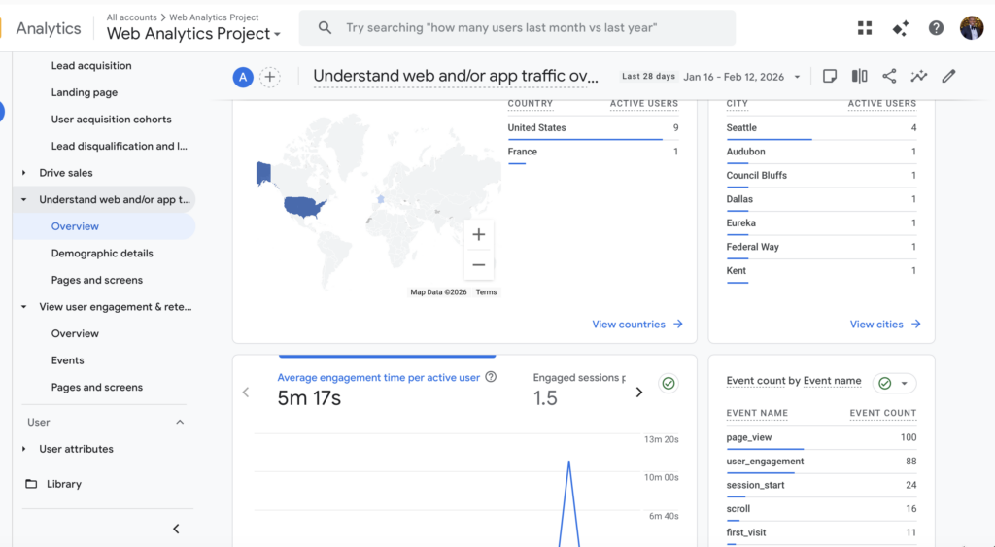The width and height of the screenshot is (995, 547).
Task: Open the Event count card status dropdown
Action: (894, 384)
